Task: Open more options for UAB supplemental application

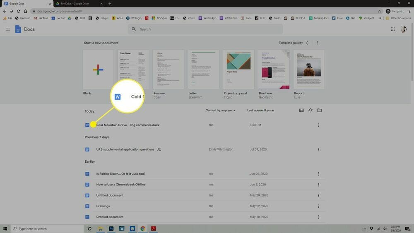Action: (318, 149)
